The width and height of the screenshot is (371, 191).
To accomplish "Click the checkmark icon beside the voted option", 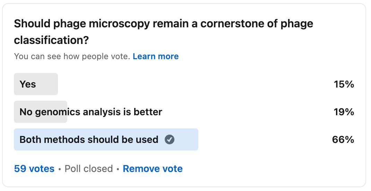I will point(170,140).
